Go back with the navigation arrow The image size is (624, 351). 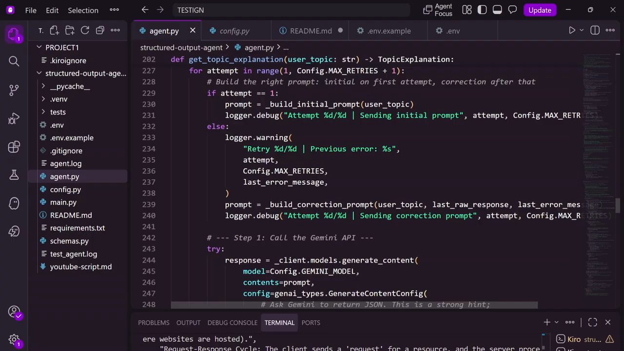145,10
